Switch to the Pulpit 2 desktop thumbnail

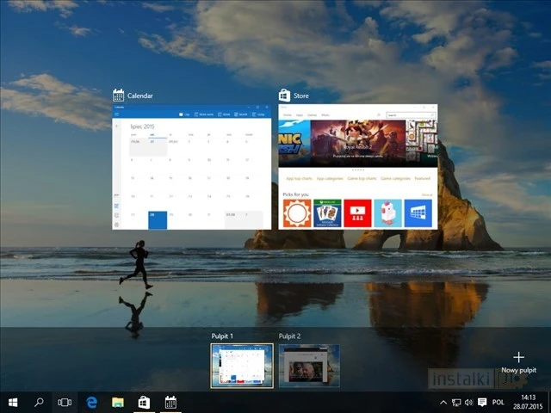coord(309,366)
